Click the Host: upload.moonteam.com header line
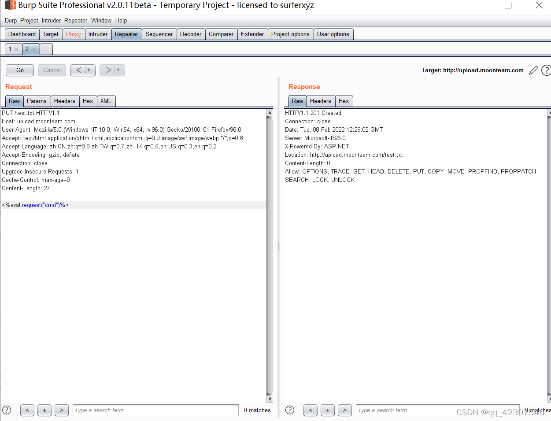551x421 pixels. coord(39,122)
